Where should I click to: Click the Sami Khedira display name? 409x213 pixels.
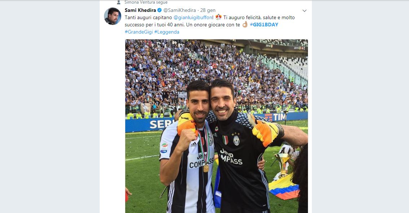[140, 10]
